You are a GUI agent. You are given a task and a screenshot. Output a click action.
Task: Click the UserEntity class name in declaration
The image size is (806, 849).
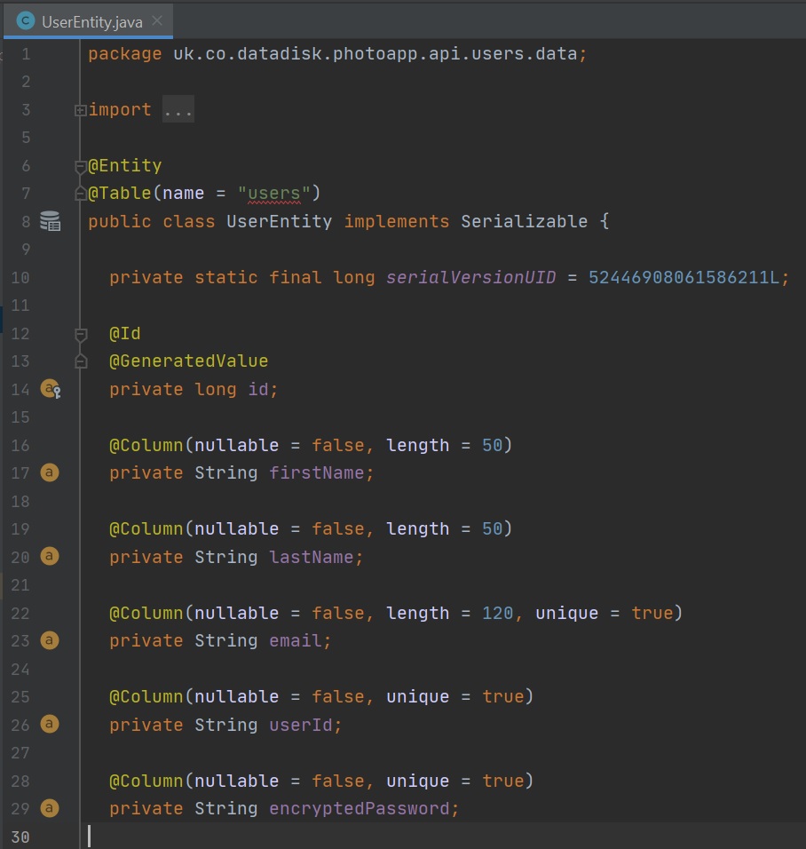279,221
